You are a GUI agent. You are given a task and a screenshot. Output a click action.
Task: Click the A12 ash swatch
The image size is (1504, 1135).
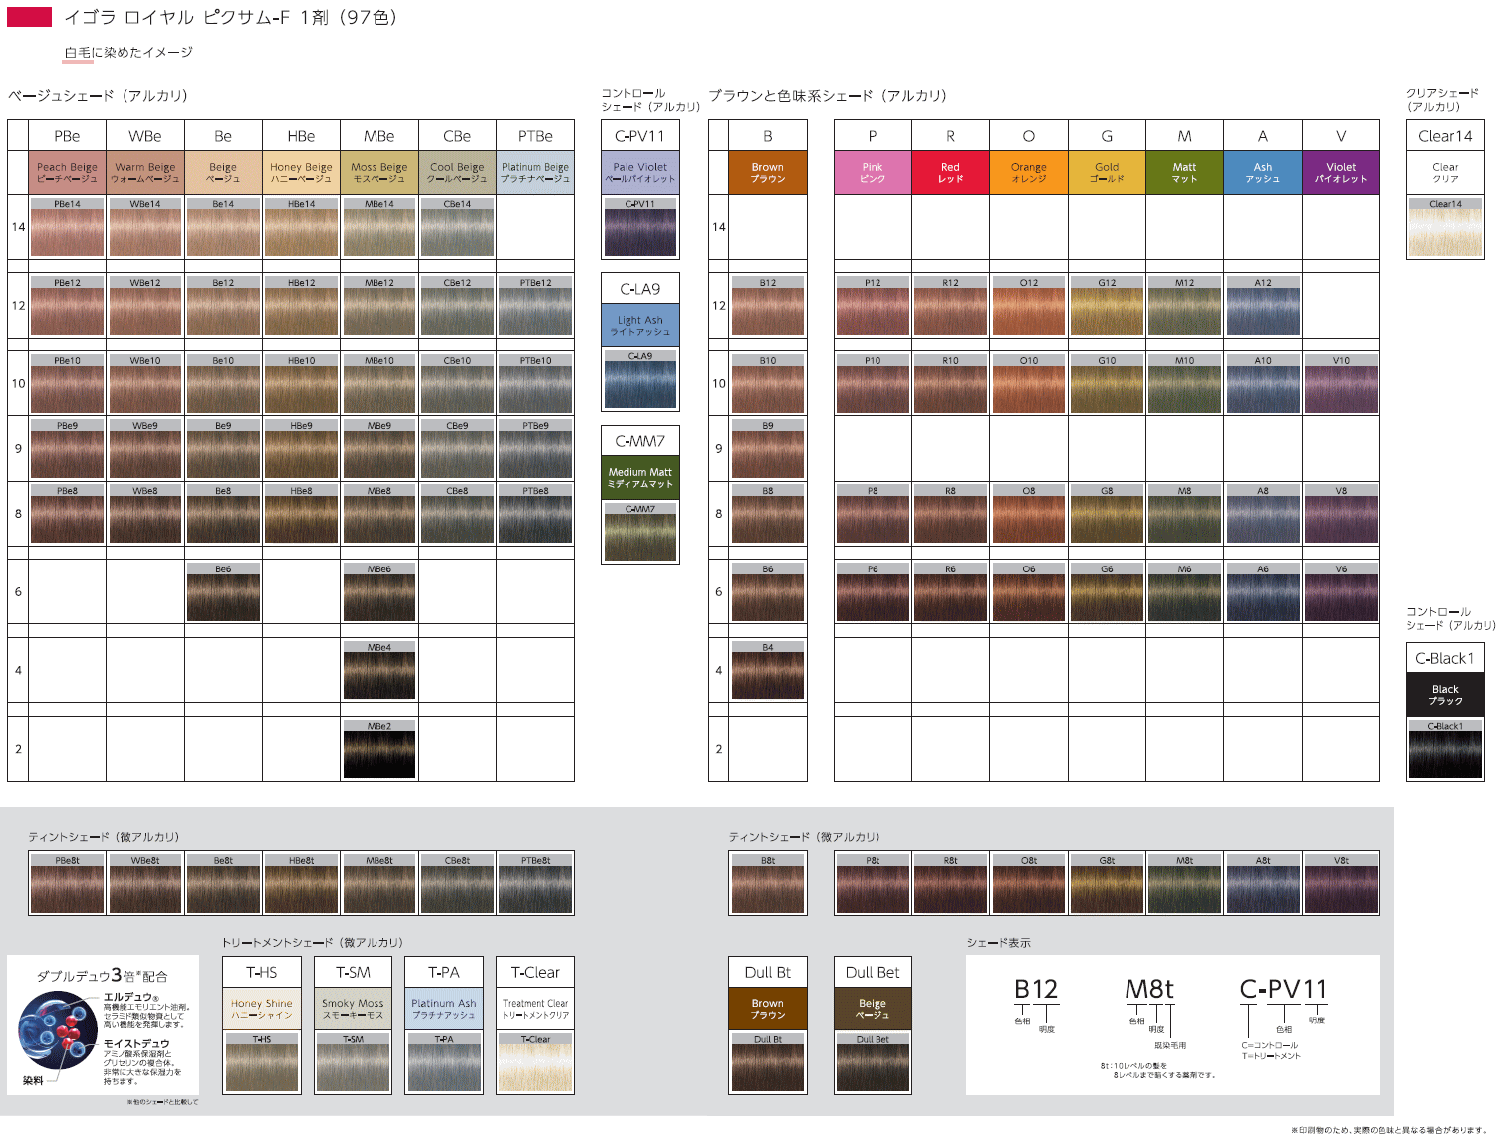point(1263,306)
